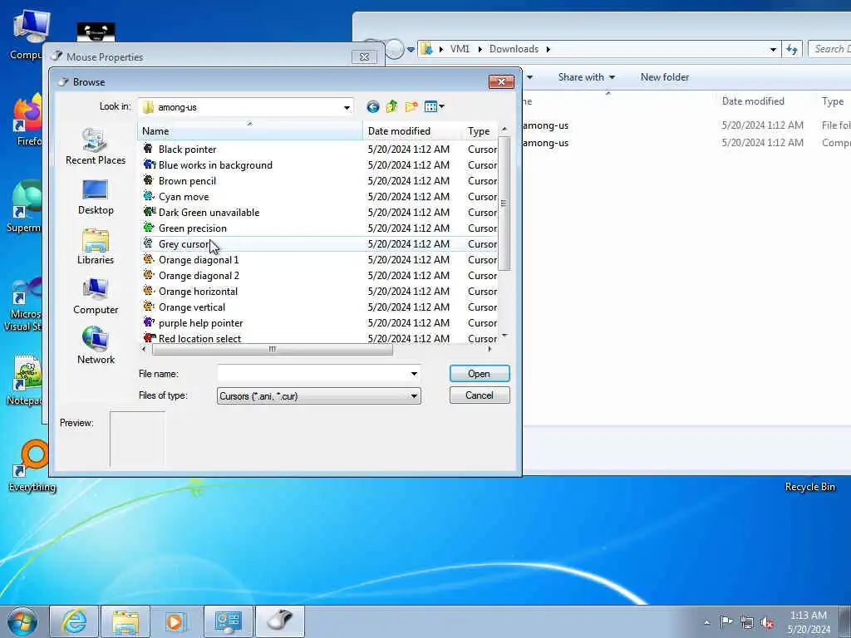The width and height of the screenshot is (851, 638).
Task: Launch Internet Explorer from taskbar
Action: pyautogui.click(x=74, y=621)
